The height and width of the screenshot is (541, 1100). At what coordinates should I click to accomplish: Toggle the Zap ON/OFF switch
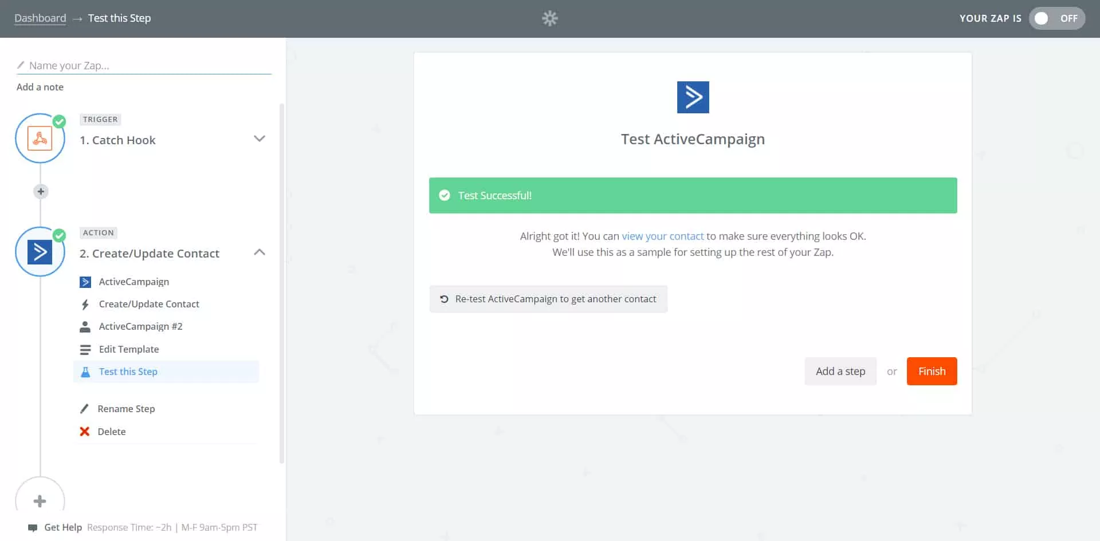[x=1057, y=18]
